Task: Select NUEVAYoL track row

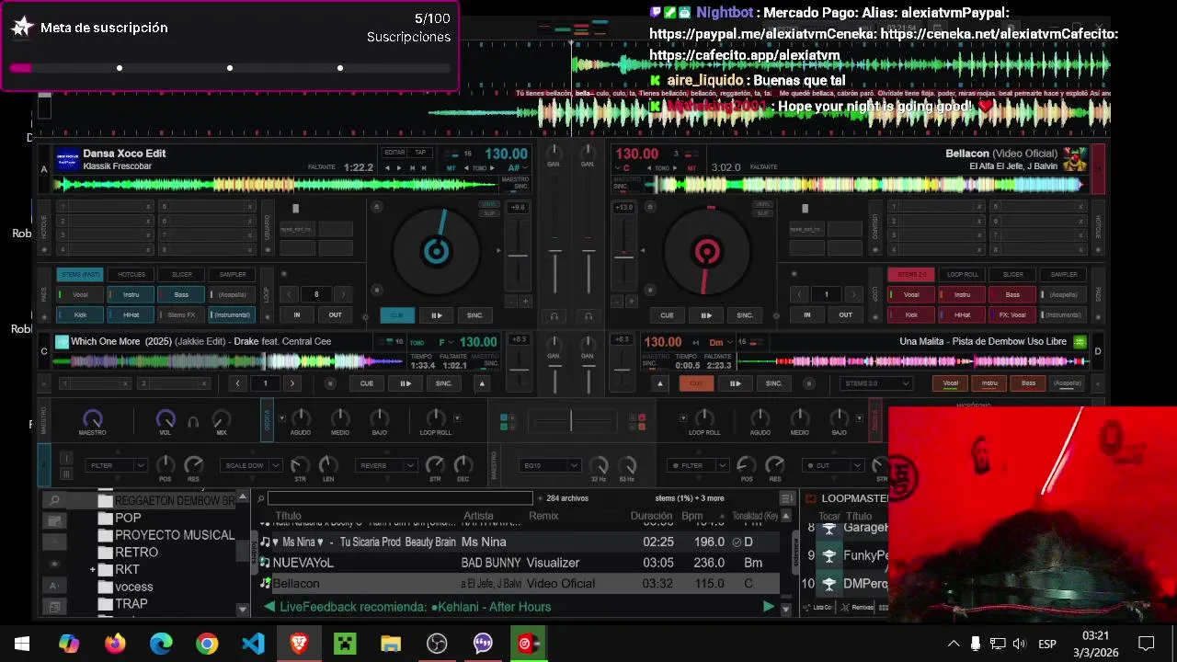Action: coord(520,563)
